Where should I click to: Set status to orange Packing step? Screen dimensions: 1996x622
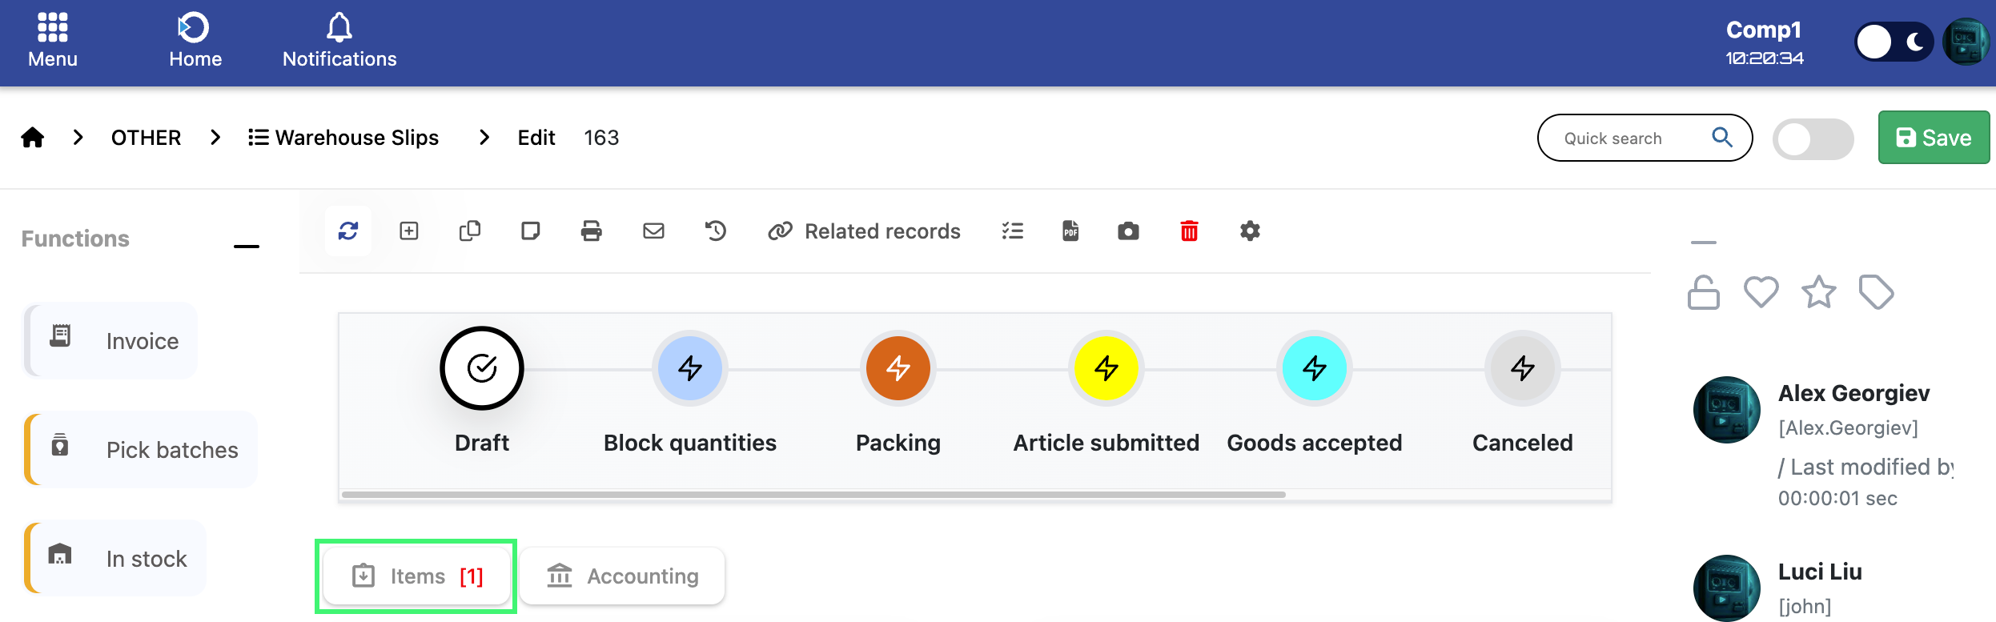coord(898,368)
